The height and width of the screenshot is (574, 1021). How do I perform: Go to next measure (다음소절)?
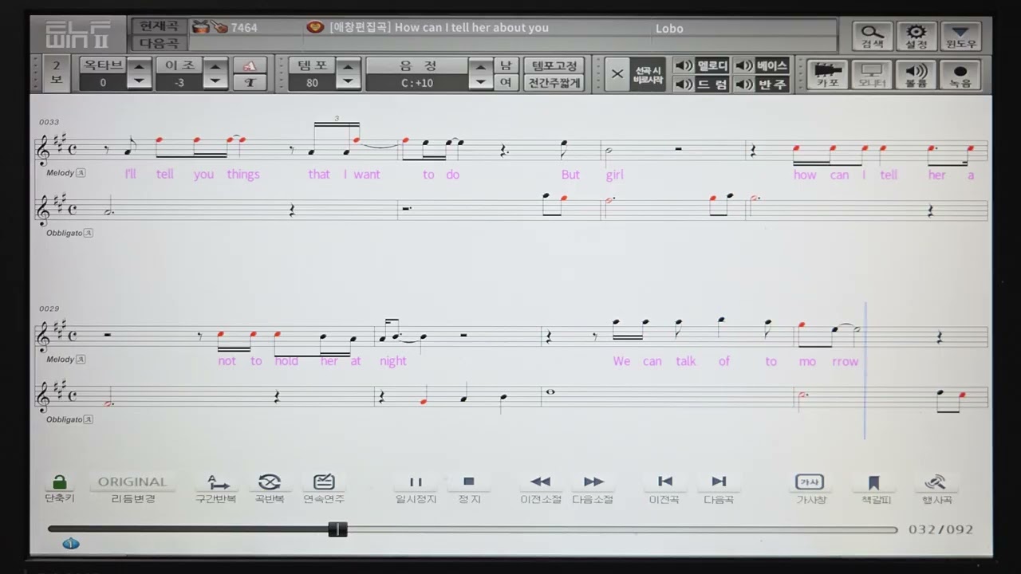click(x=593, y=489)
